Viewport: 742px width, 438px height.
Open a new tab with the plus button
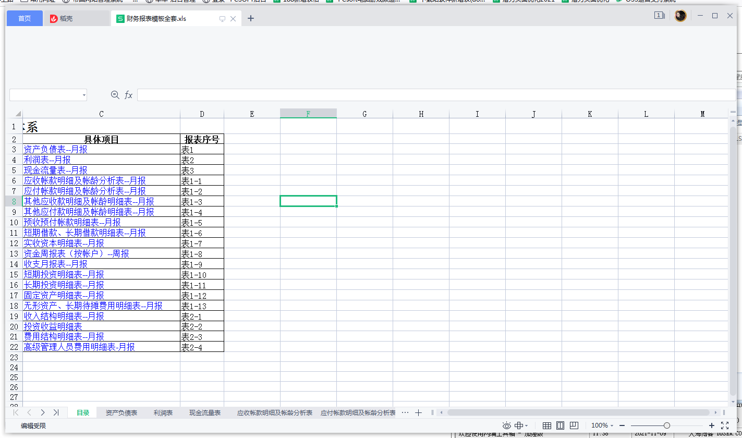(x=251, y=19)
